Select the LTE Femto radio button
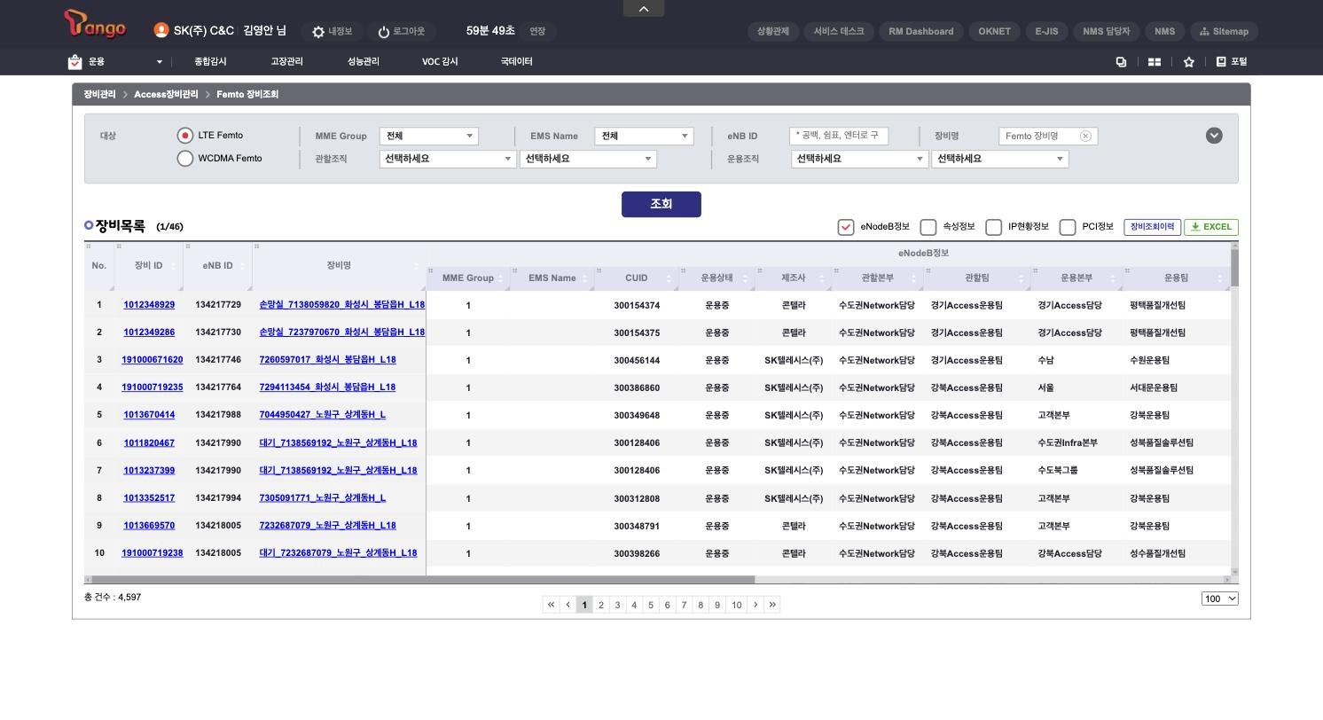The height and width of the screenshot is (720, 1323). [x=184, y=136]
